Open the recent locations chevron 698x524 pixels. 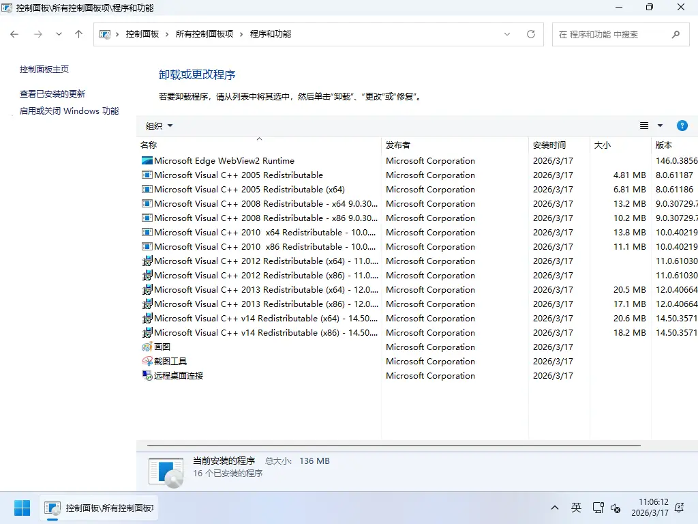(59, 34)
